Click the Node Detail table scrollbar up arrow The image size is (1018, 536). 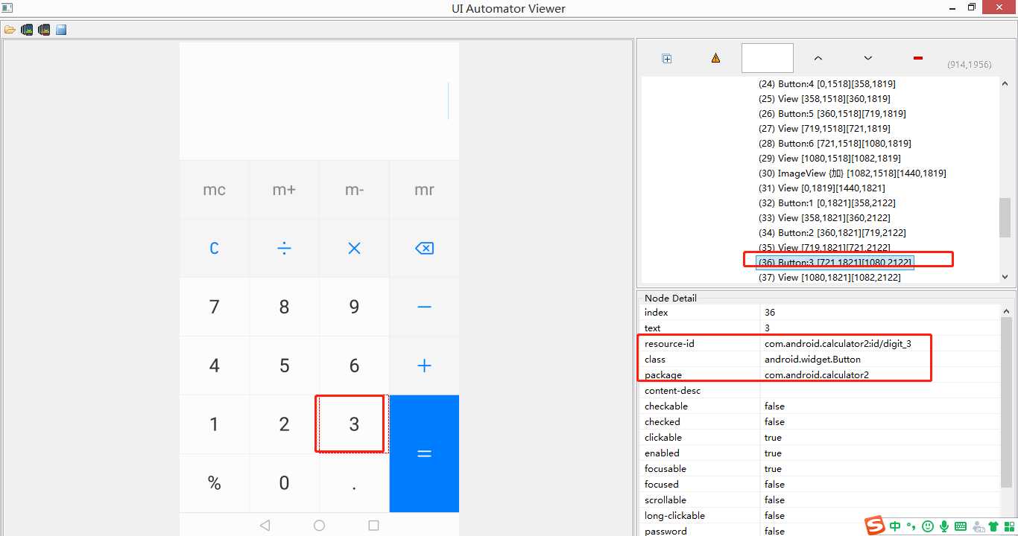point(1008,311)
